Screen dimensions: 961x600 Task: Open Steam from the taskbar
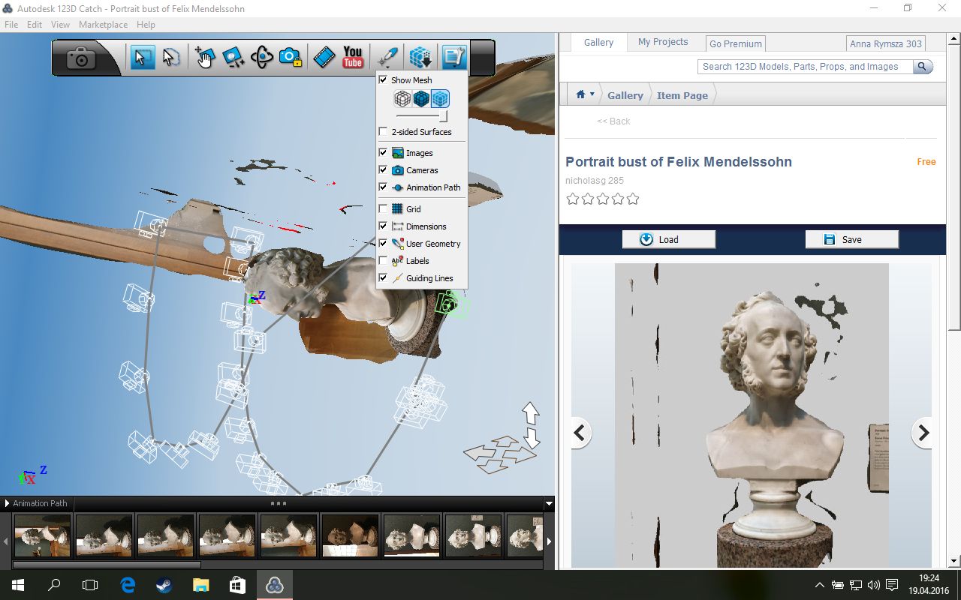click(x=164, y=585)
